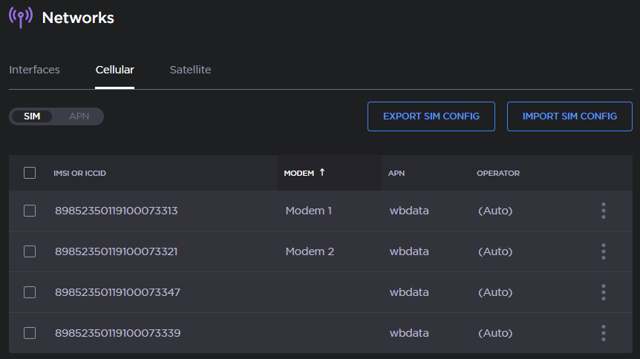Screen dimensions: 640x359
Task: Open the three-dot menu for ICCID ending 73339
Action: click(603, 333)
